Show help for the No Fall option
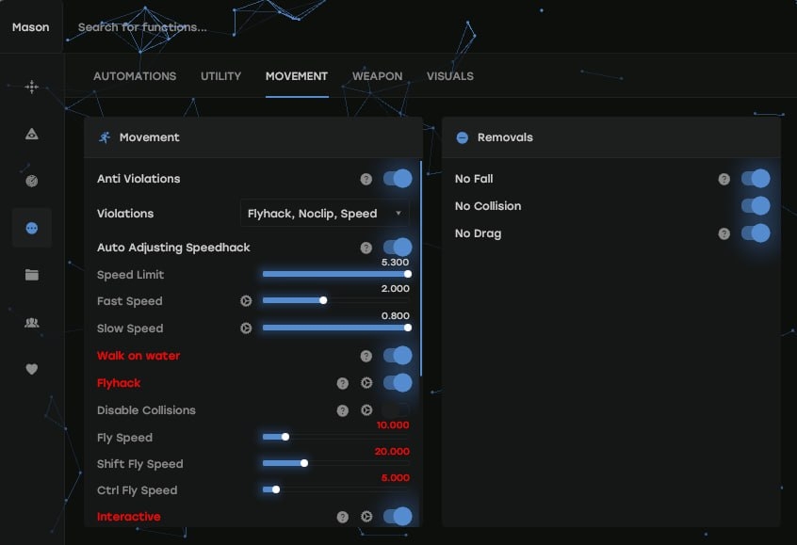The width and height of the screenshot is (797, 545). tap(724, 179)
